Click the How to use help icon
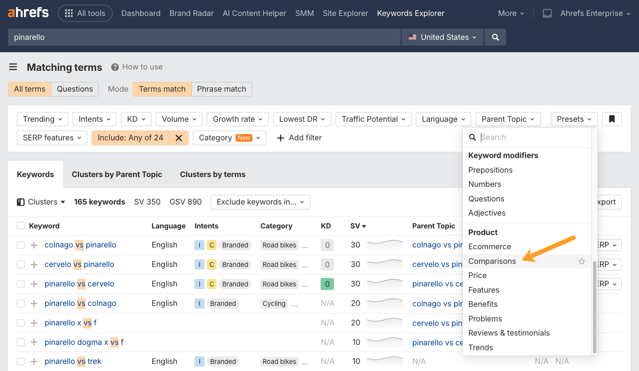The height and width of the screenshot is (371, 639). coord(115,67)
